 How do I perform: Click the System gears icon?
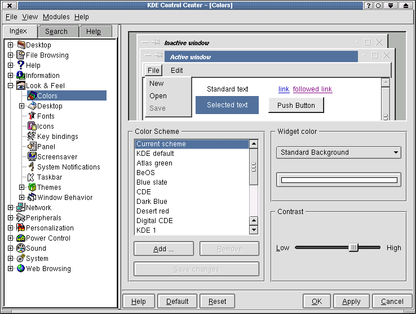21,258
